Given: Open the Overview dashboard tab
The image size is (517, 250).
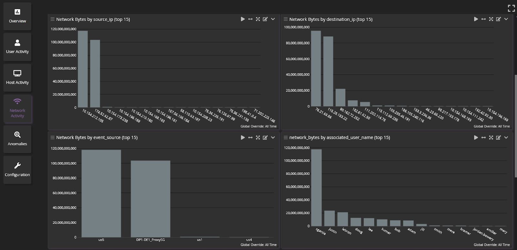Looking at the screenshot, I should [17, 16].
